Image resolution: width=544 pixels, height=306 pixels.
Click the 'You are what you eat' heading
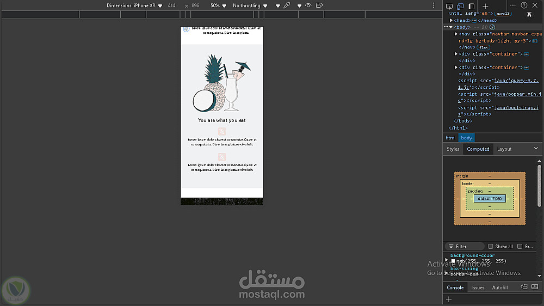click(x=222, y=120)
